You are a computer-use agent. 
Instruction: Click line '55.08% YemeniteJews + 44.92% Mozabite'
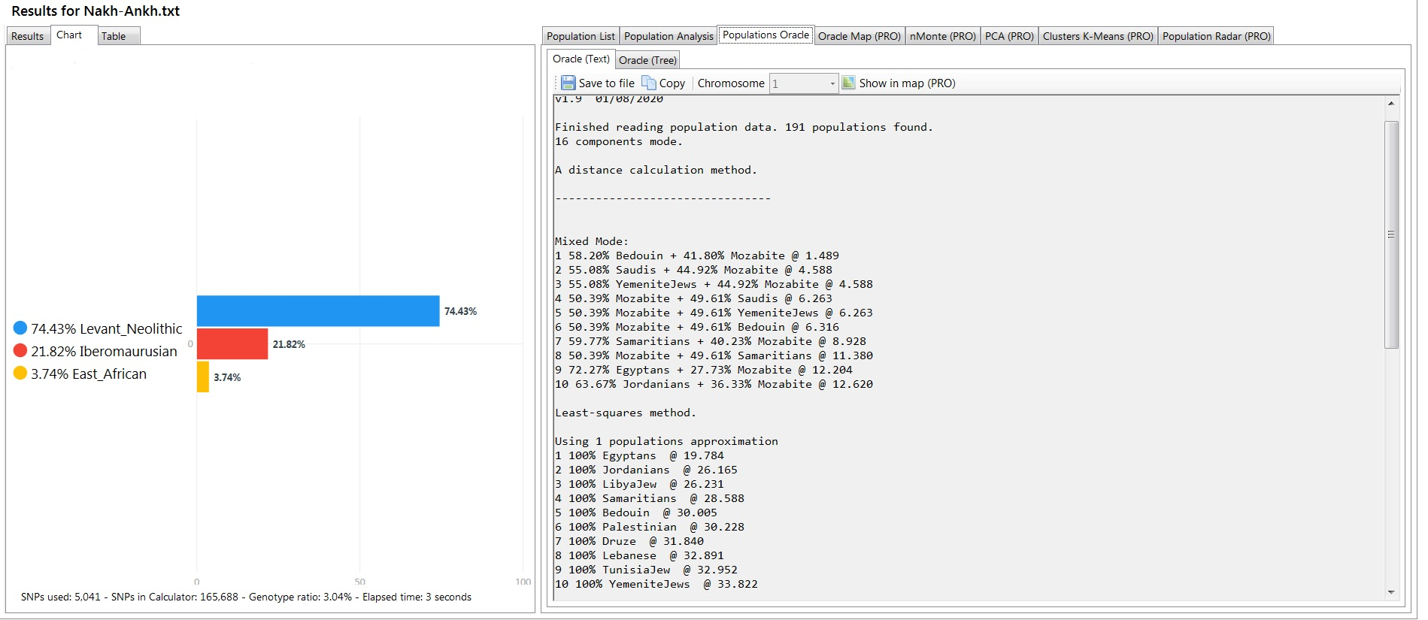coord(714,284)
